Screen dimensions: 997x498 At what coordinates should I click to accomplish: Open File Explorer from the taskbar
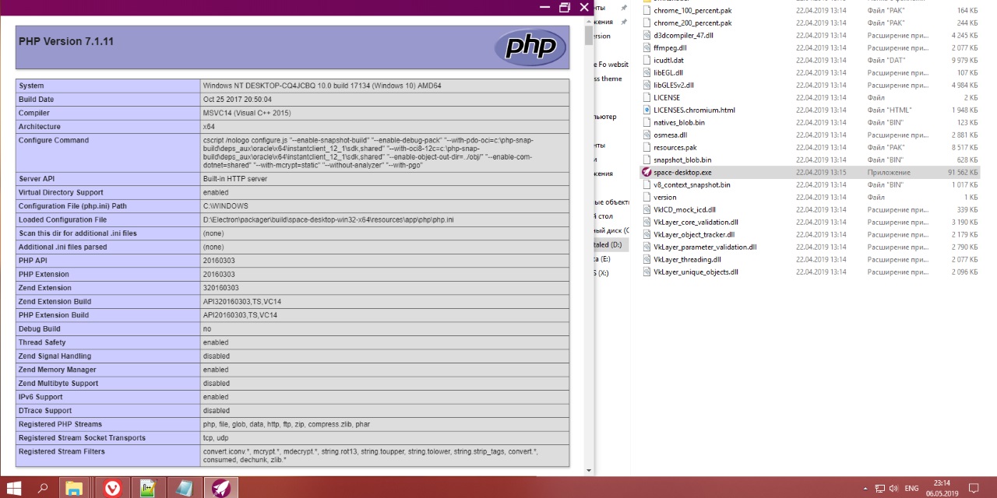point(74,488)
